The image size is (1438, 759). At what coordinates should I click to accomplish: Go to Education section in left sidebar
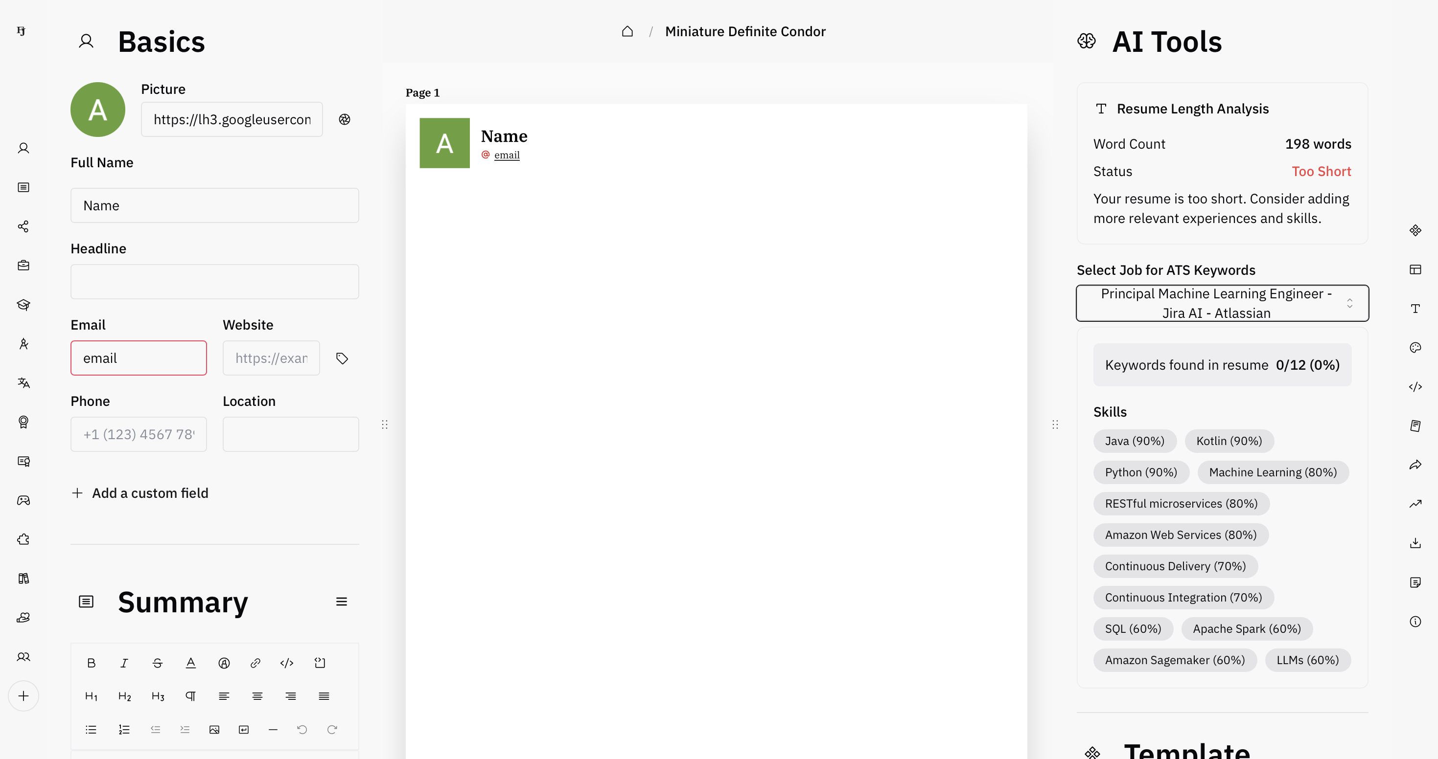(x=23, y=305)
